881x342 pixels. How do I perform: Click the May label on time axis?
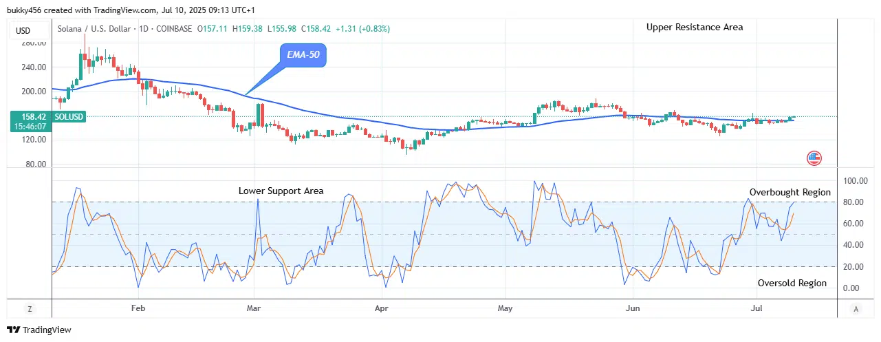click(505, 309)
